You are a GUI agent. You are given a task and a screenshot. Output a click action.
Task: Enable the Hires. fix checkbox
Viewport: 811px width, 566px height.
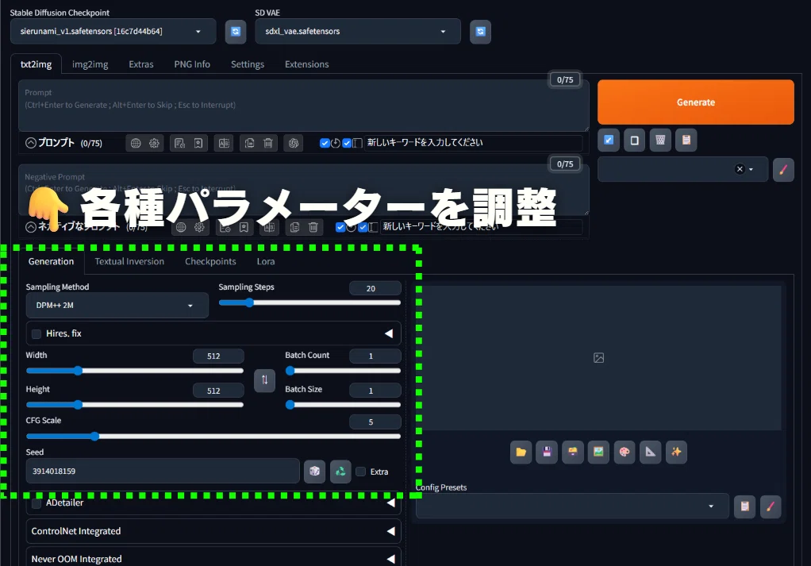pos(37,334)
